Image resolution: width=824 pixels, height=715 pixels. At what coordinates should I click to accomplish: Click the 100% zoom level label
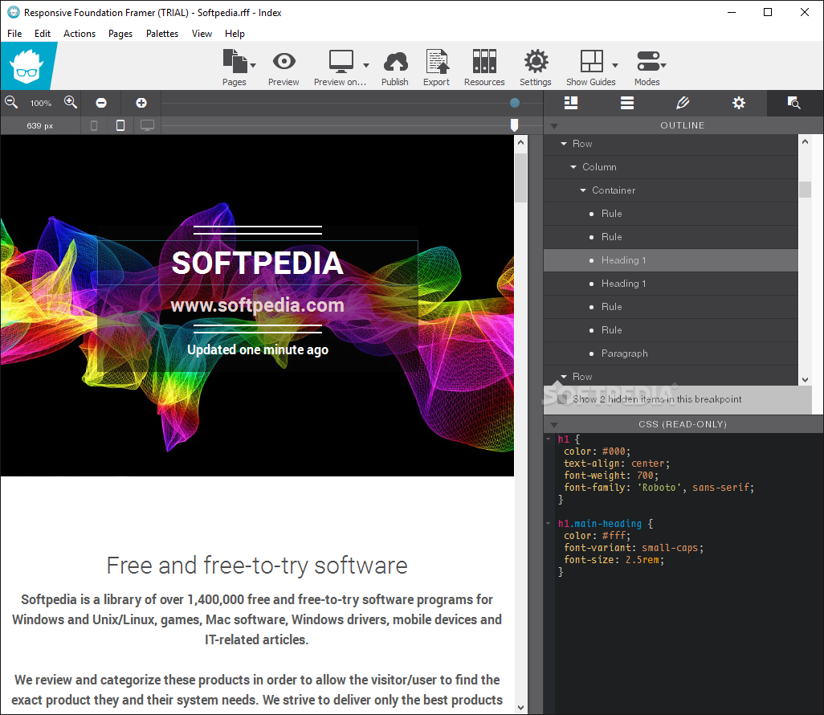[41, 103]
